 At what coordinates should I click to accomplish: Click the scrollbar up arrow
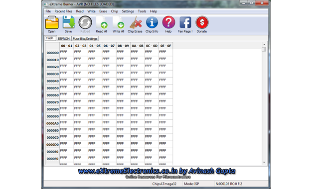[x=264, y=45]
